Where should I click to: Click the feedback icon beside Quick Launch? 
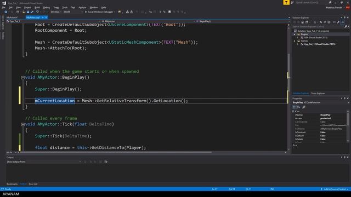click(x=292, y=2)
